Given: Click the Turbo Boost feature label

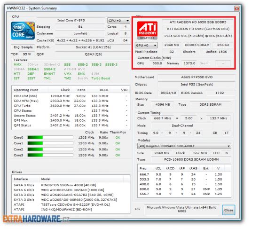Looking at the screenshot, I should [x=101, y=78].
